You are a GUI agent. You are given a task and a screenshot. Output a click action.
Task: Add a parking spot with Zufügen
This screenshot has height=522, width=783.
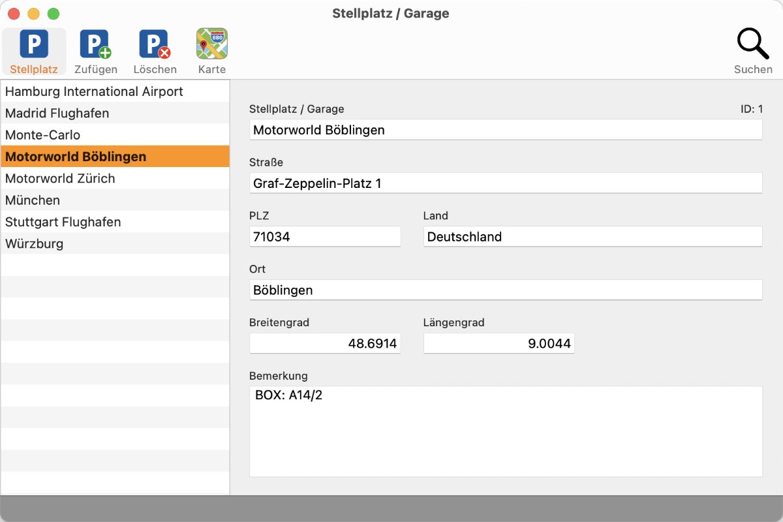96,52
